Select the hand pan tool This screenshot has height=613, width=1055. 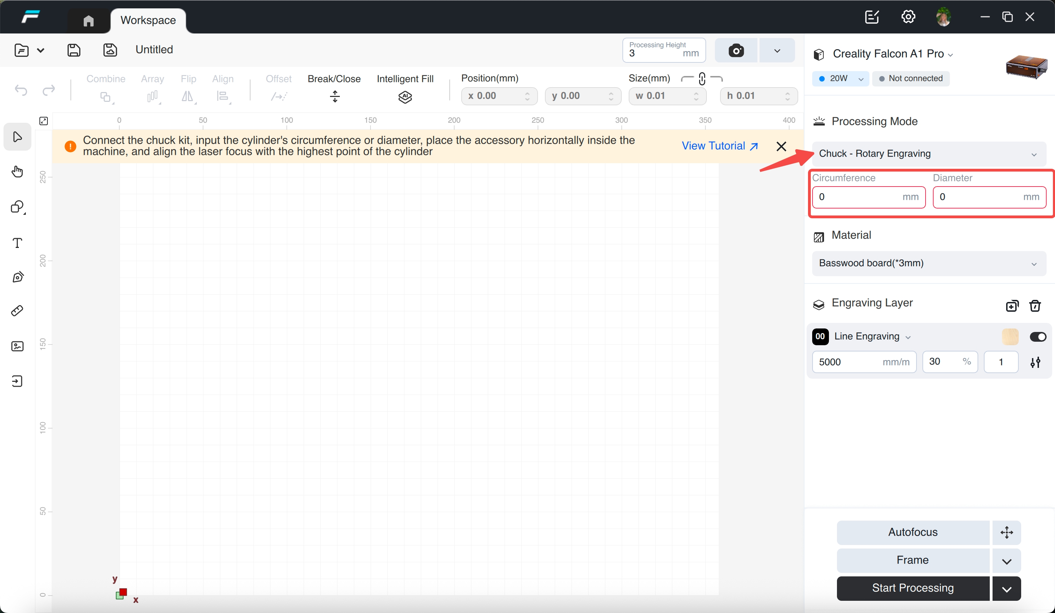tap(17, 172)
